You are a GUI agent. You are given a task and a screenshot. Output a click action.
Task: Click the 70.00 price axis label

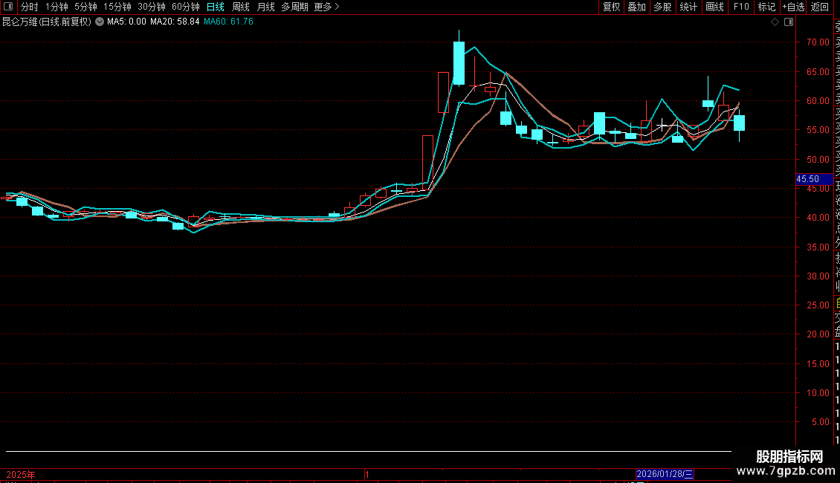coord(818,42)
